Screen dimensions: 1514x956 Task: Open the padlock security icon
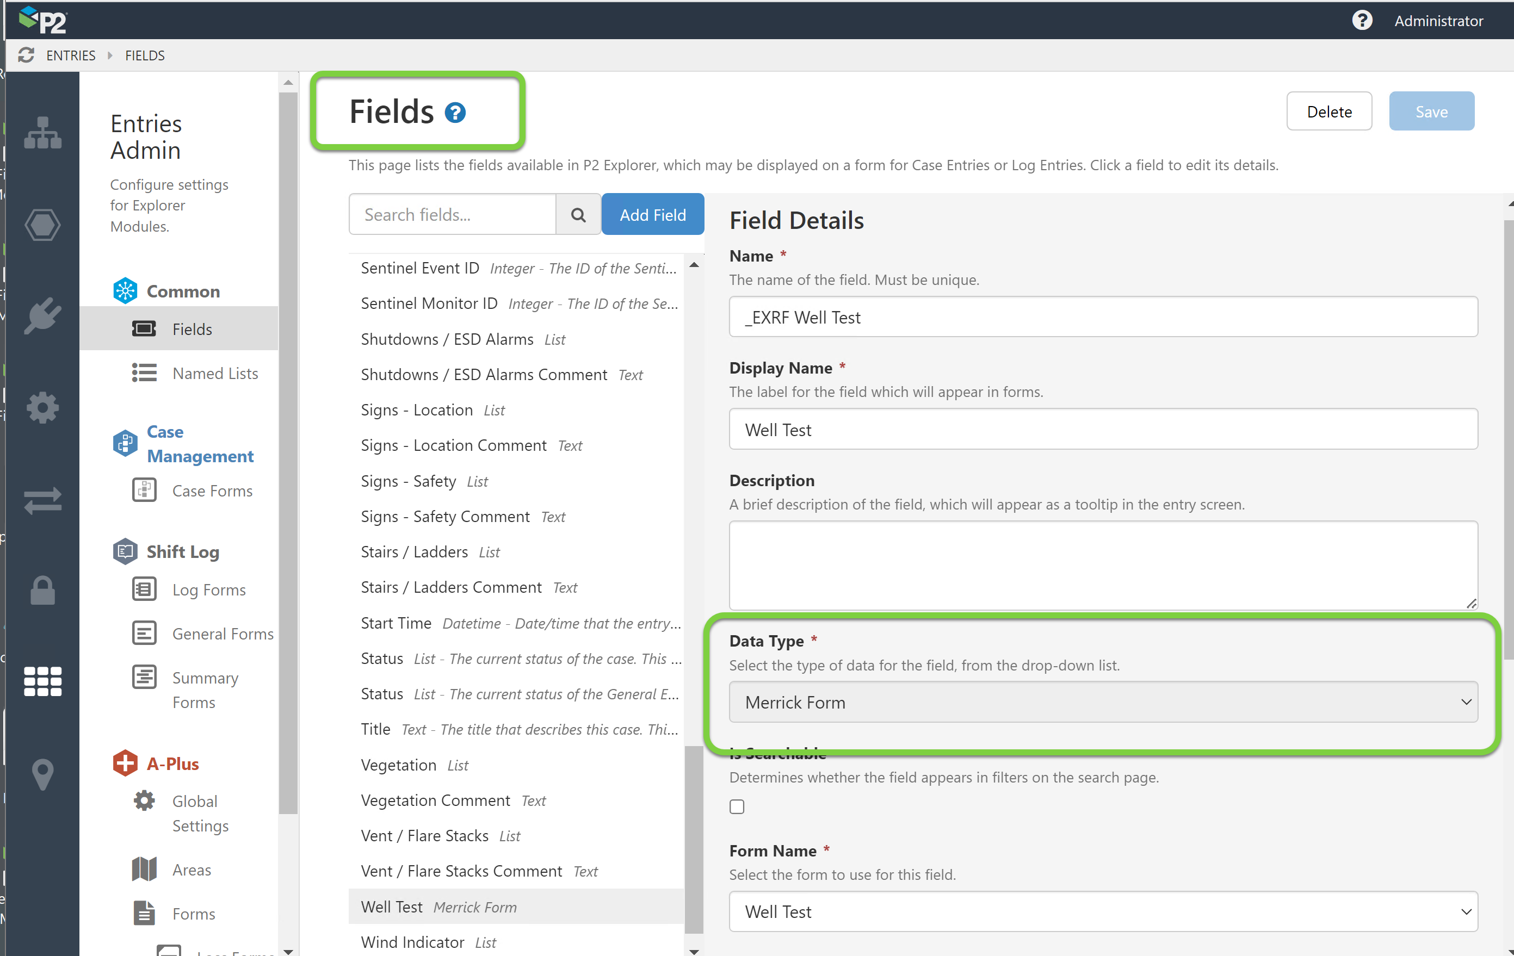click(x=43, y=590)
